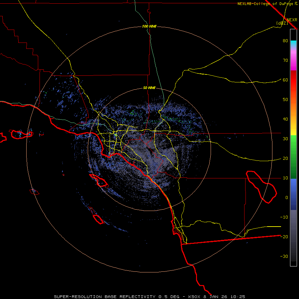Viewport: 299px width, 299px height.
Task: Select the 0 value on the dBZ scale
Action: (x=287, y=198)
